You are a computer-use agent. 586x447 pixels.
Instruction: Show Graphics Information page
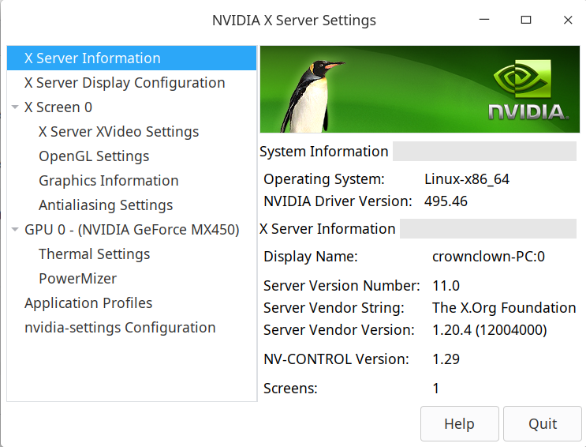tap(108, 181)
